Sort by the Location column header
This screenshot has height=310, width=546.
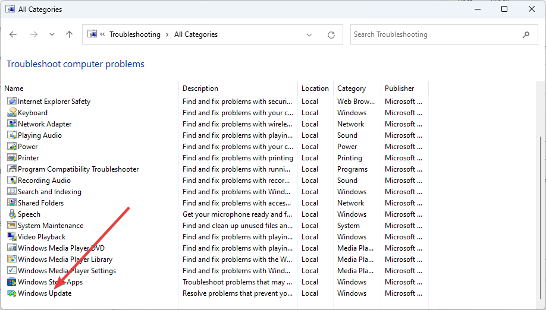pyautogui.click(x=315, y=88)
